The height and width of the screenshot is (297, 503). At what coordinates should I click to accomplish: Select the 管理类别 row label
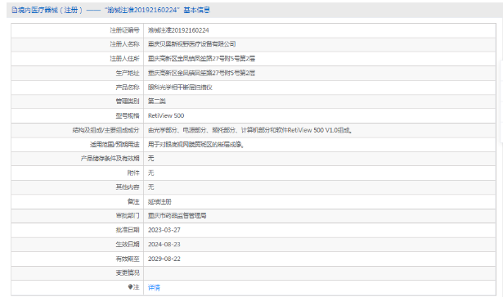pyautogui.click(x=128, y=101)
